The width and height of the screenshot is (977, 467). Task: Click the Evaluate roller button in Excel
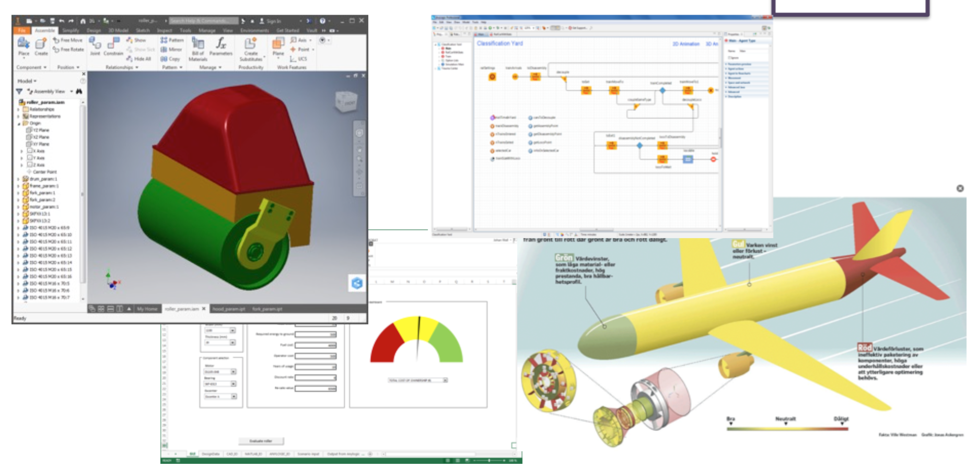pyautogui.click(x=261, y=441)
